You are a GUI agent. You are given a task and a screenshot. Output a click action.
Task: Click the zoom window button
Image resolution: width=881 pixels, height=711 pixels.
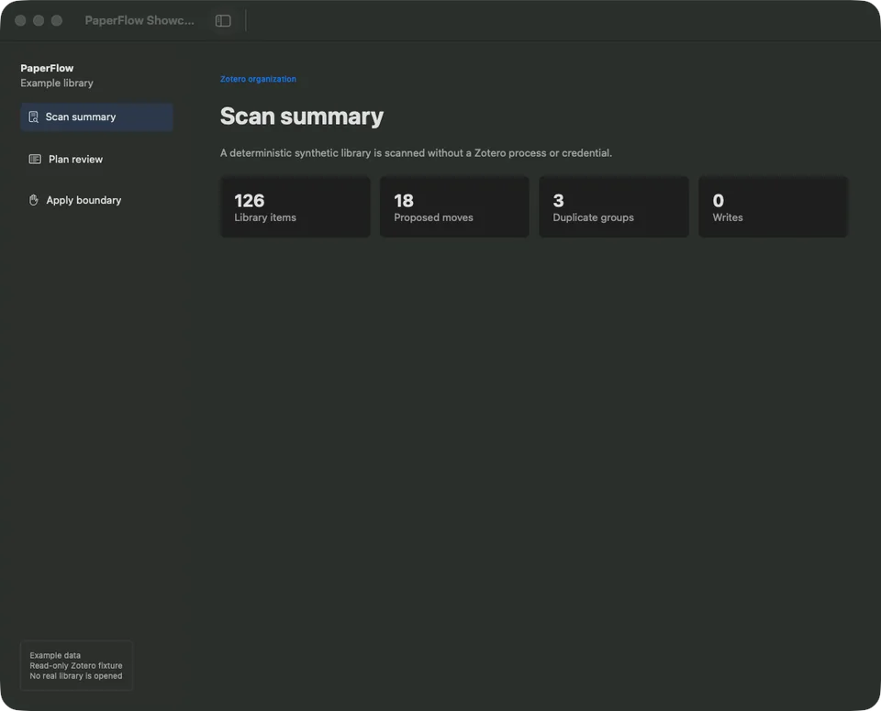click(x=57, y=21)
